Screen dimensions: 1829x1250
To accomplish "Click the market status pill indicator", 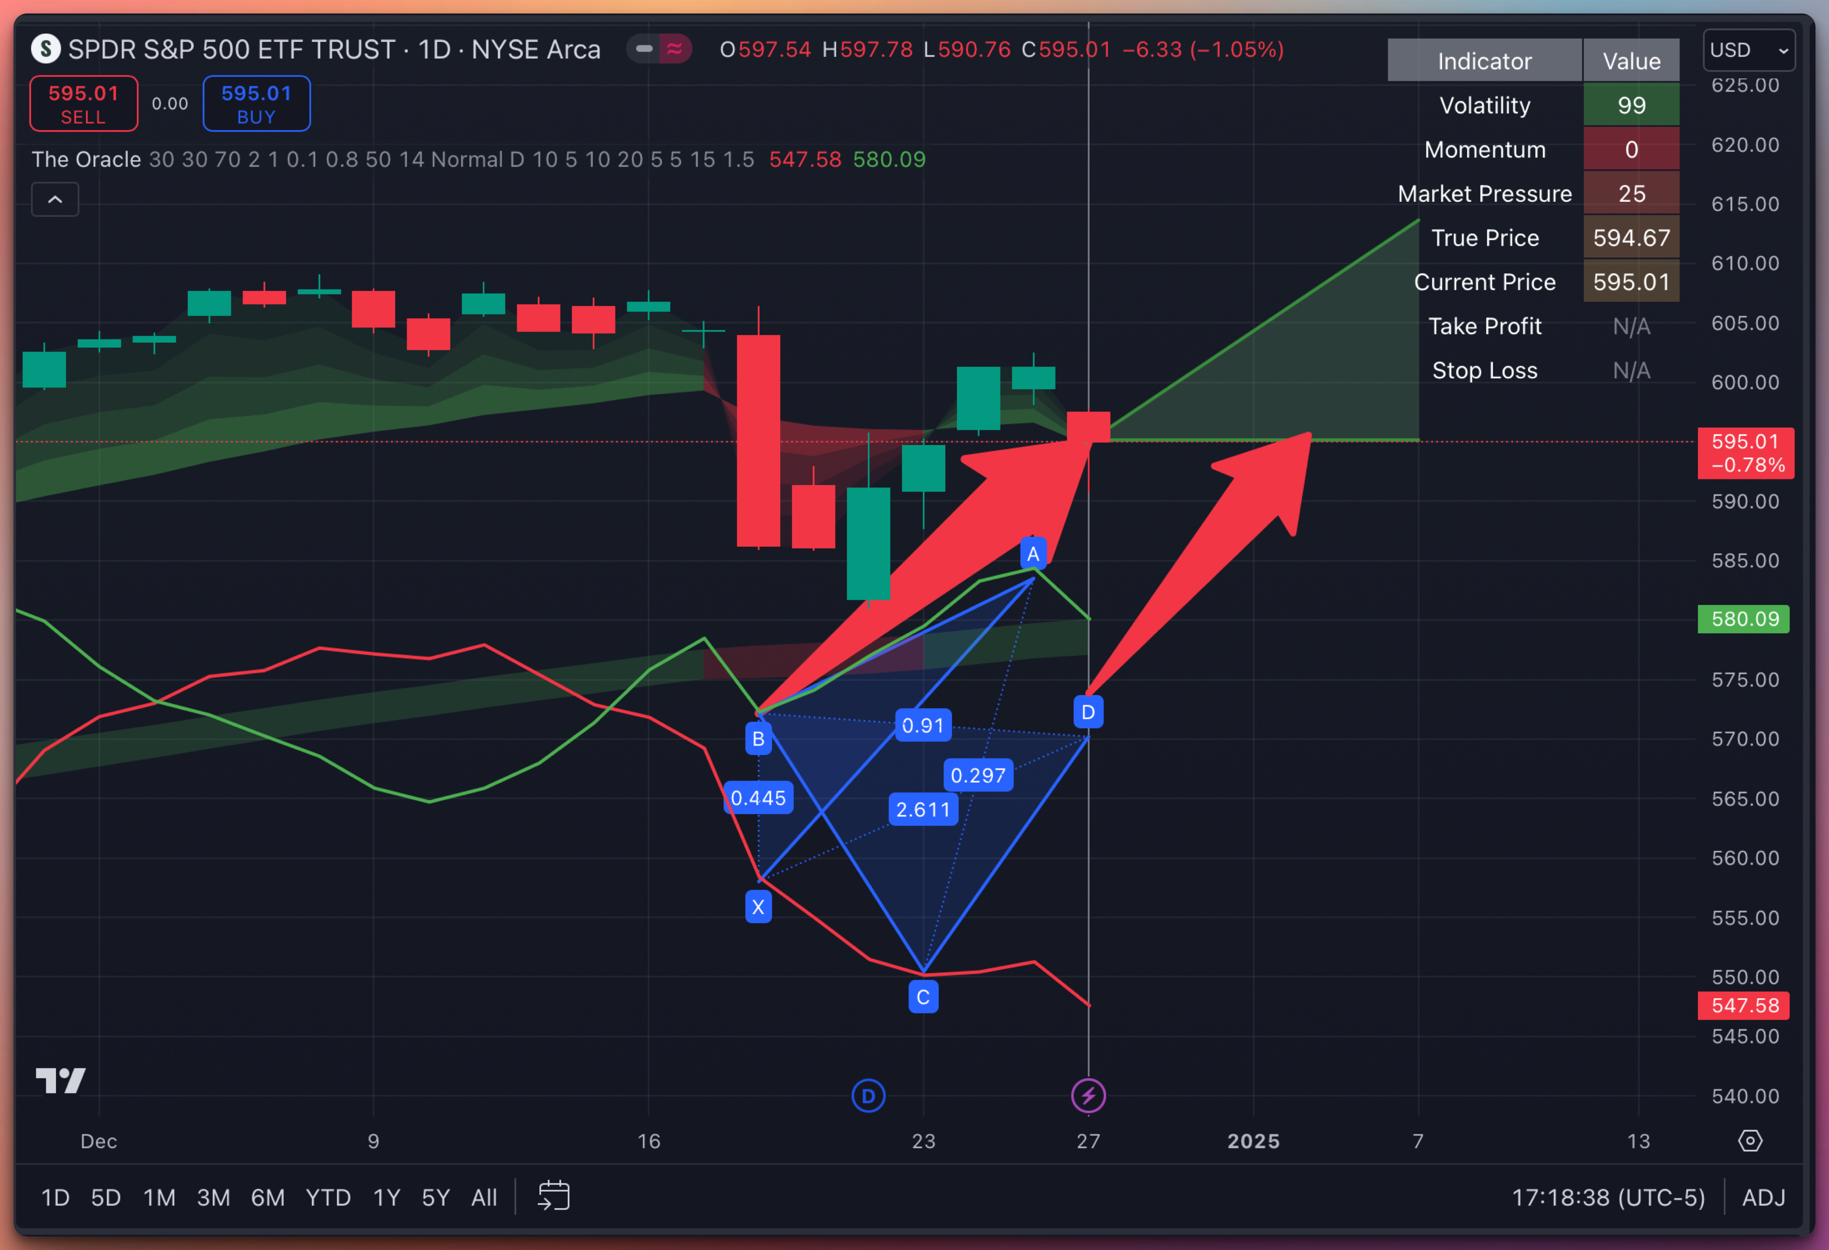I will click(659, 49).
